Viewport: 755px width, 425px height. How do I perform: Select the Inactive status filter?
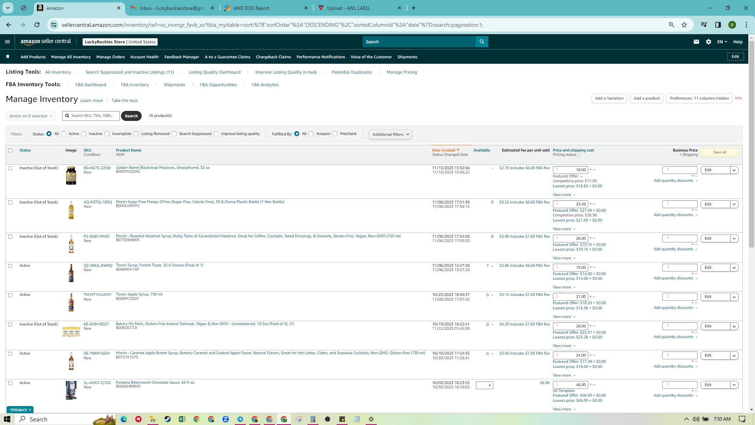click(84, 134)
